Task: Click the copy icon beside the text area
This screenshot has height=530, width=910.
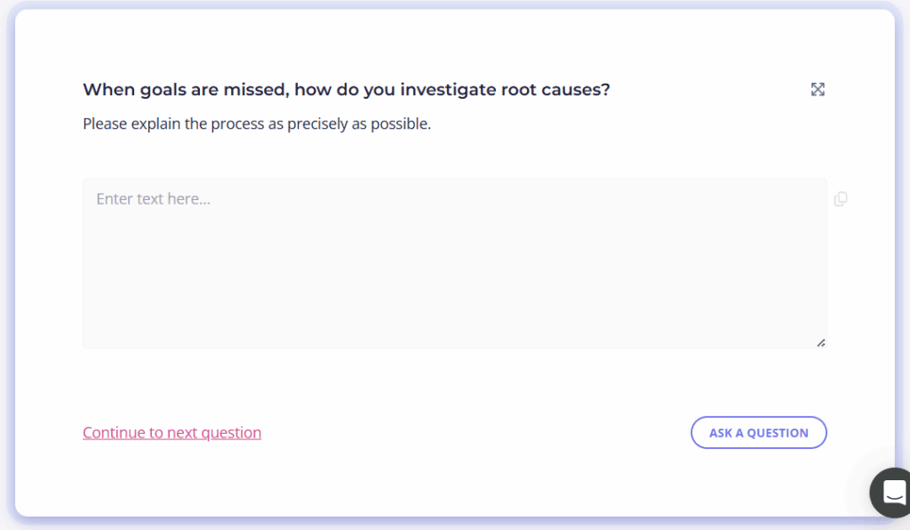Action: [841, 199]
